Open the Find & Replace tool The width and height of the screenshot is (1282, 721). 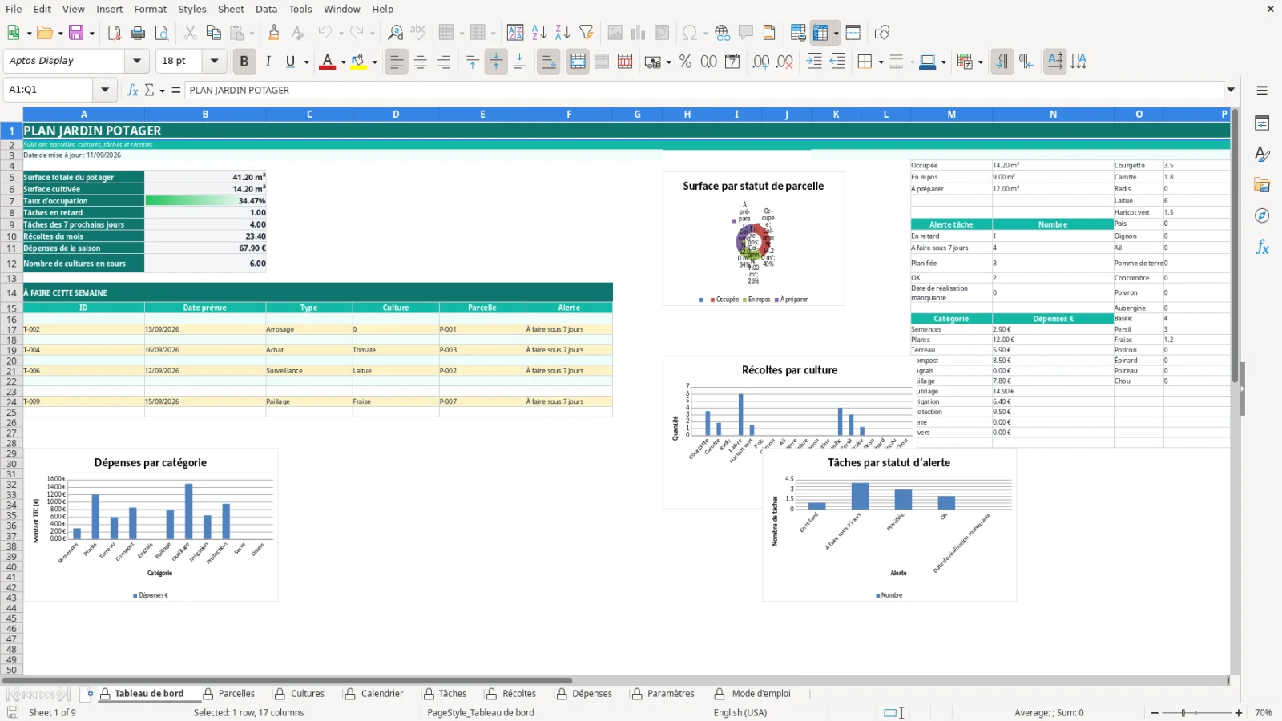tap(395, 33)
